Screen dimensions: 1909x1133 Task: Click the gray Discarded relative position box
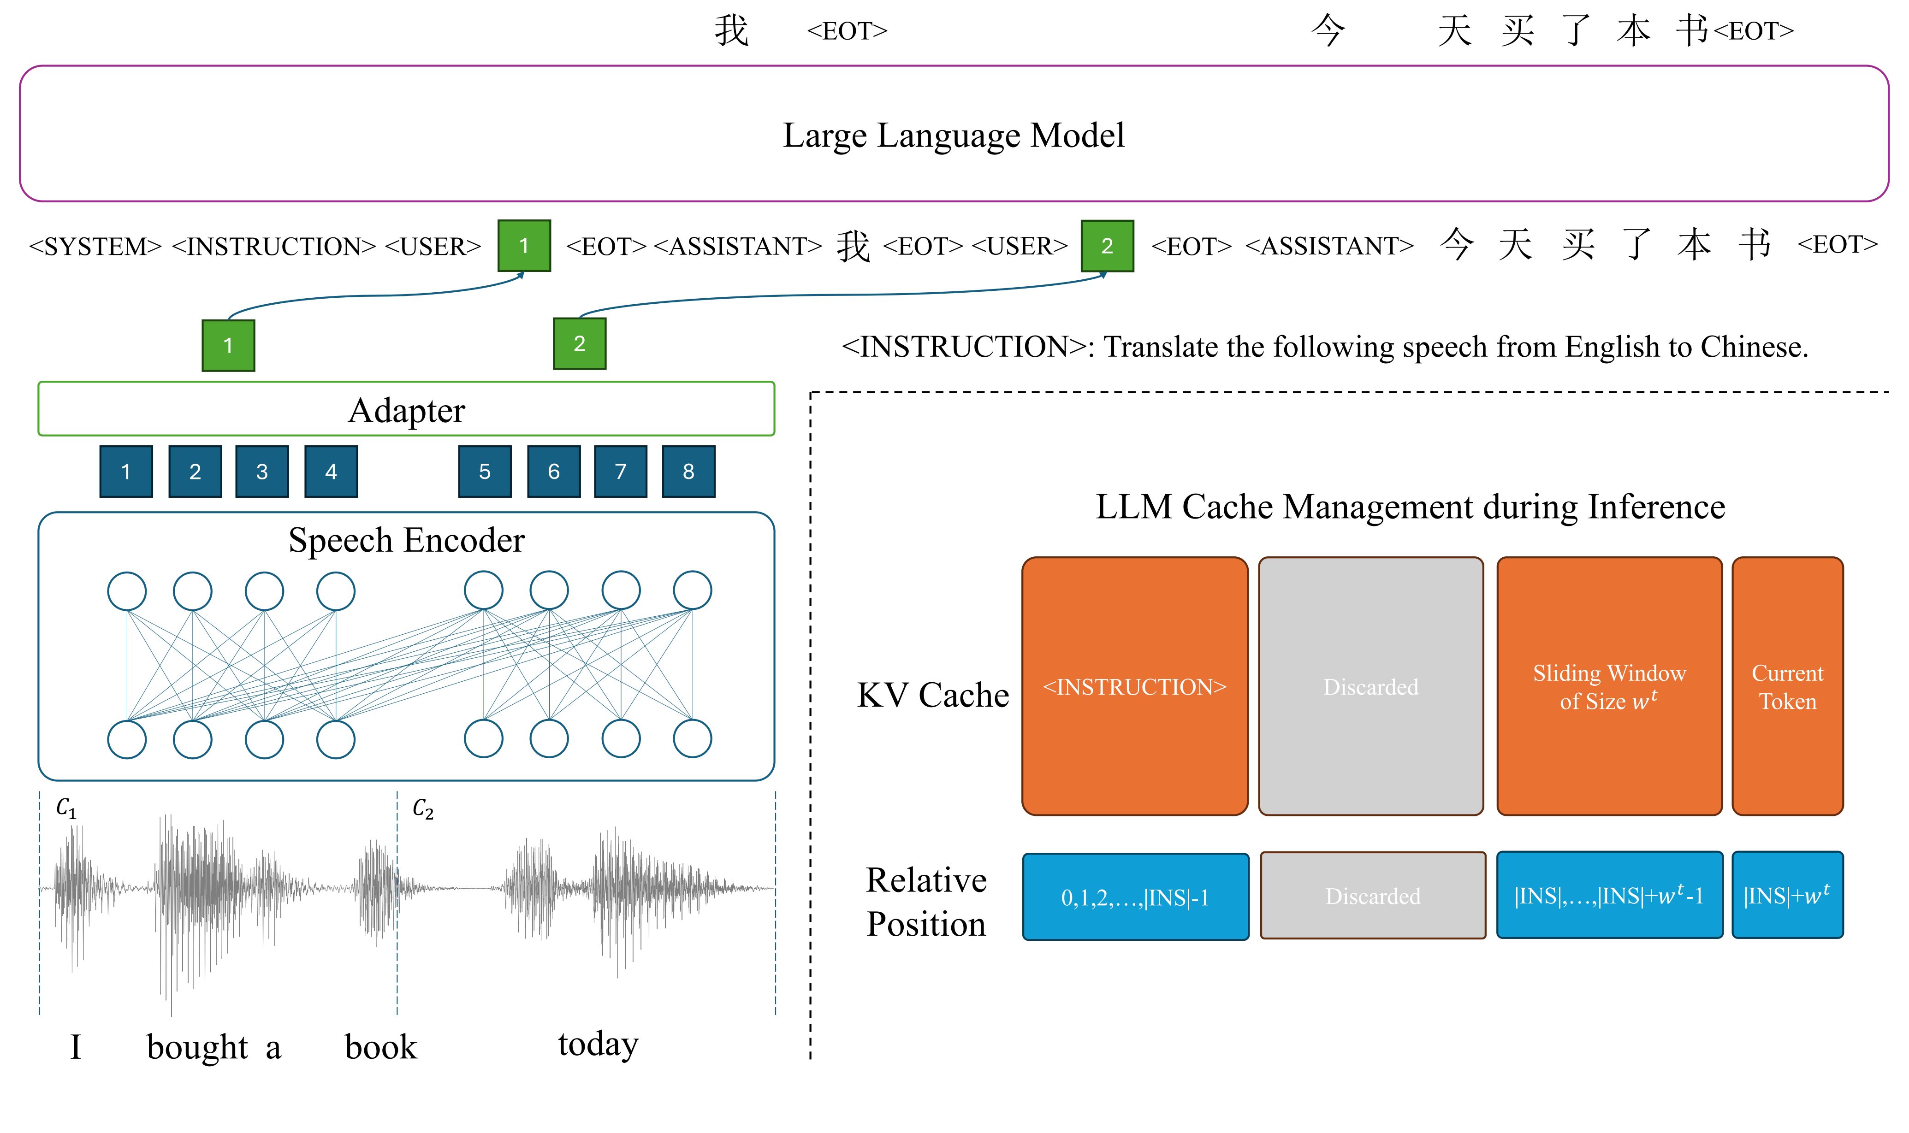coord(1373,896)
